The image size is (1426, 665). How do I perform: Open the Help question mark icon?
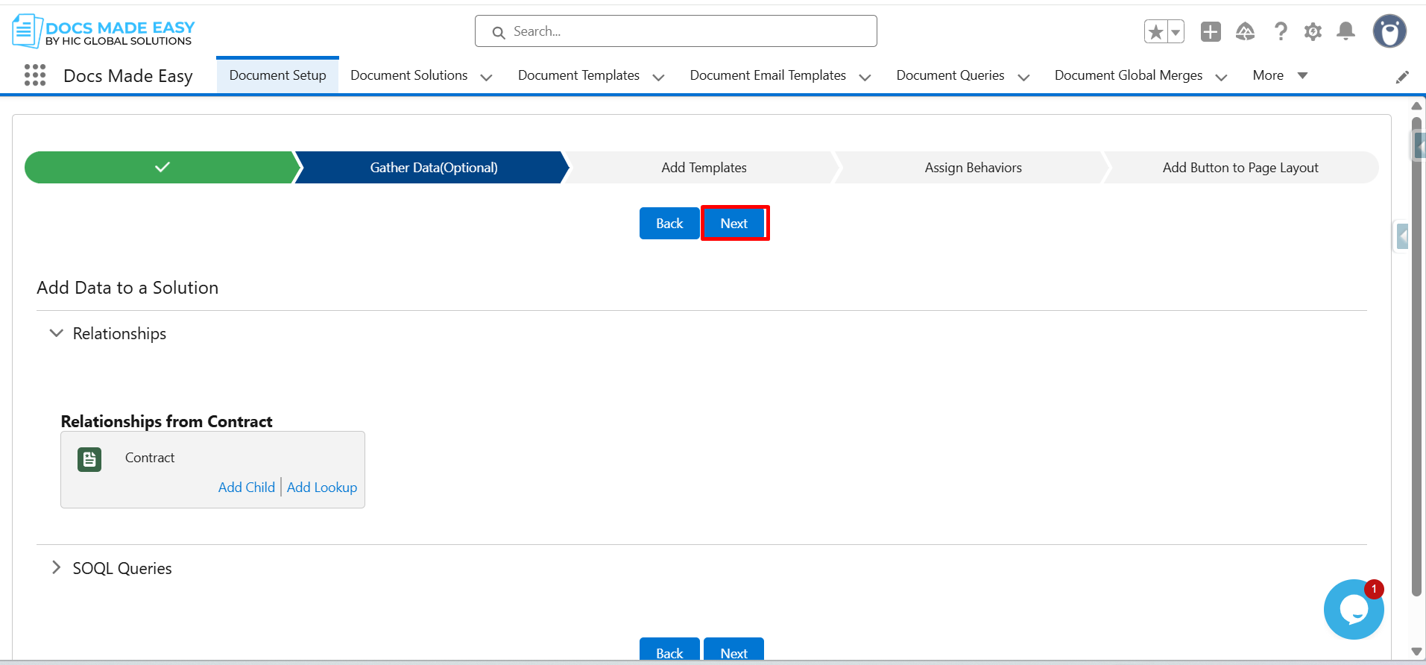1281,32
